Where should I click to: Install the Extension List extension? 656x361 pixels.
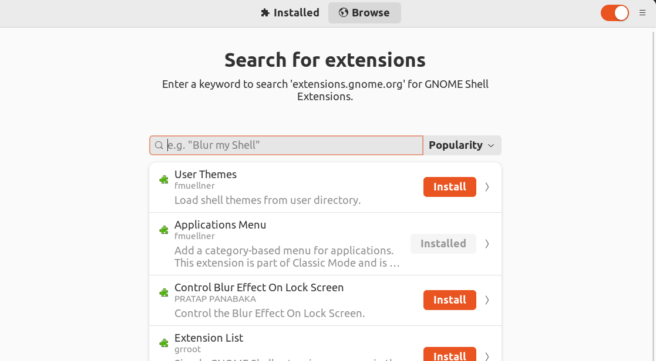click(450, 354)
